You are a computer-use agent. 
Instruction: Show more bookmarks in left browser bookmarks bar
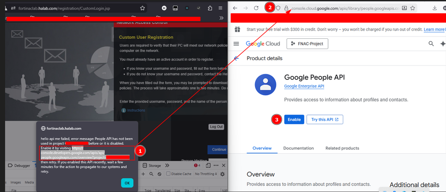(221, 18)
